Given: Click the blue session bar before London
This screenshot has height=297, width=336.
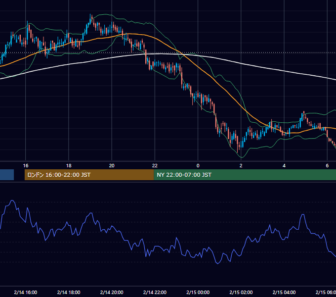Looking at the screenshot, I should (x=7, y=175).
